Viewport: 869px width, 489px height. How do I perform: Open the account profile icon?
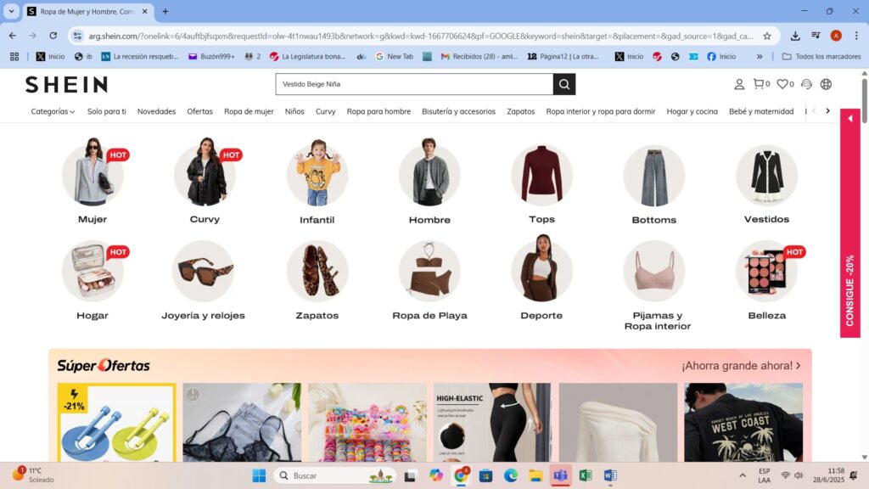point(739,84)
